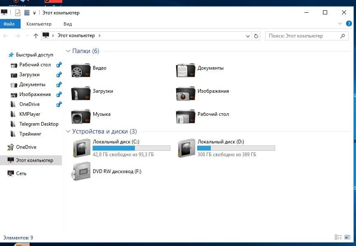Click the 'Элементов: 9' status bar text
356x246 pixels.
pyautogui.click(x=18, y=238)
